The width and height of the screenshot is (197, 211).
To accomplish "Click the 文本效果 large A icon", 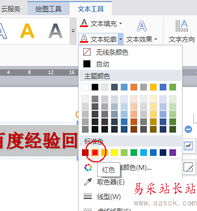I will click(142, 26).
